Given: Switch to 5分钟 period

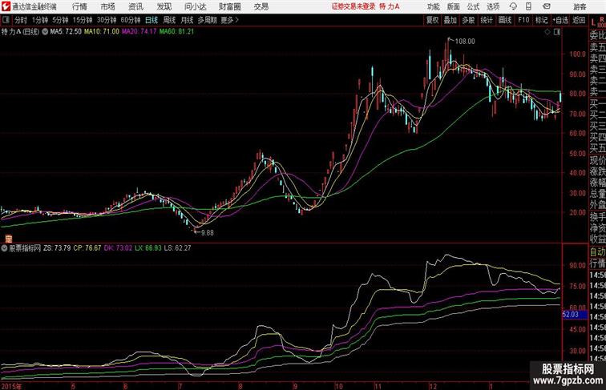Looking at the screenshot, I should pyautogui.click(x=60, y=20).
